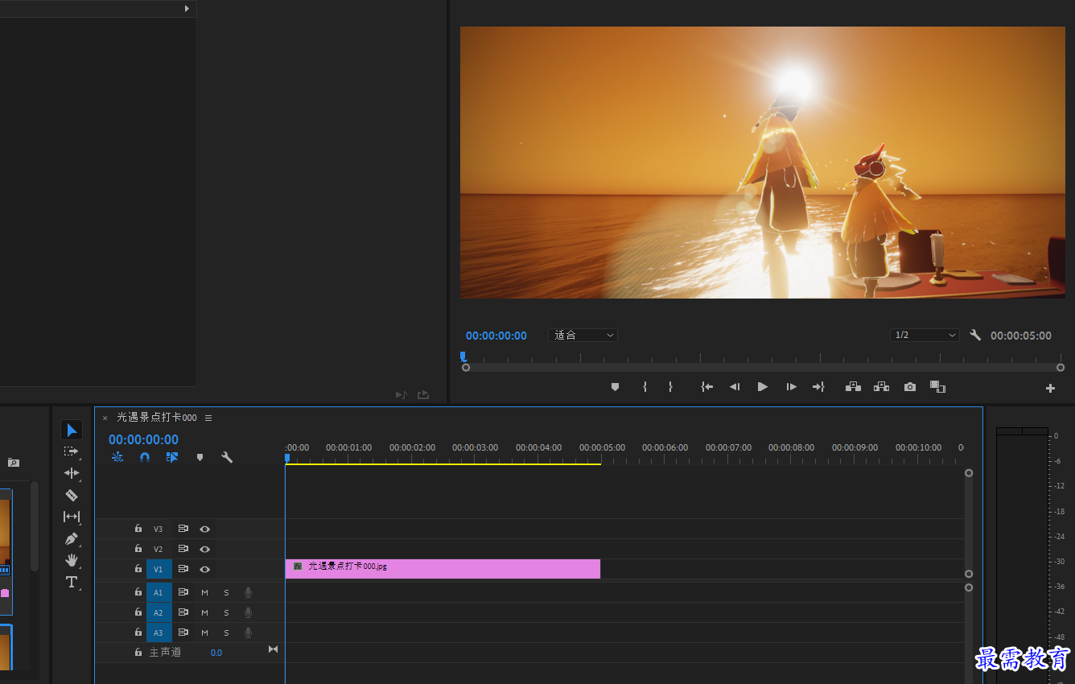Go to In point
Image resolution: width=1075 pixels, height=684 pixels.
pos(707,387)
